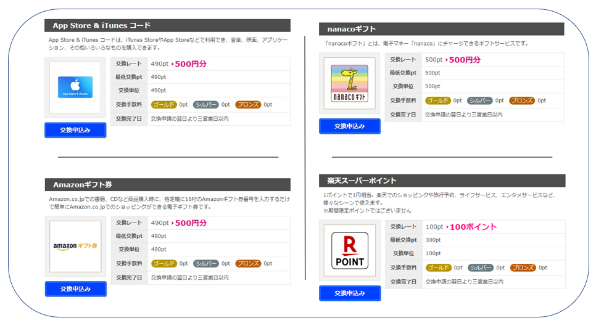
Task: Click the nanaco exchange completion date text
Action: click(464, 115)
